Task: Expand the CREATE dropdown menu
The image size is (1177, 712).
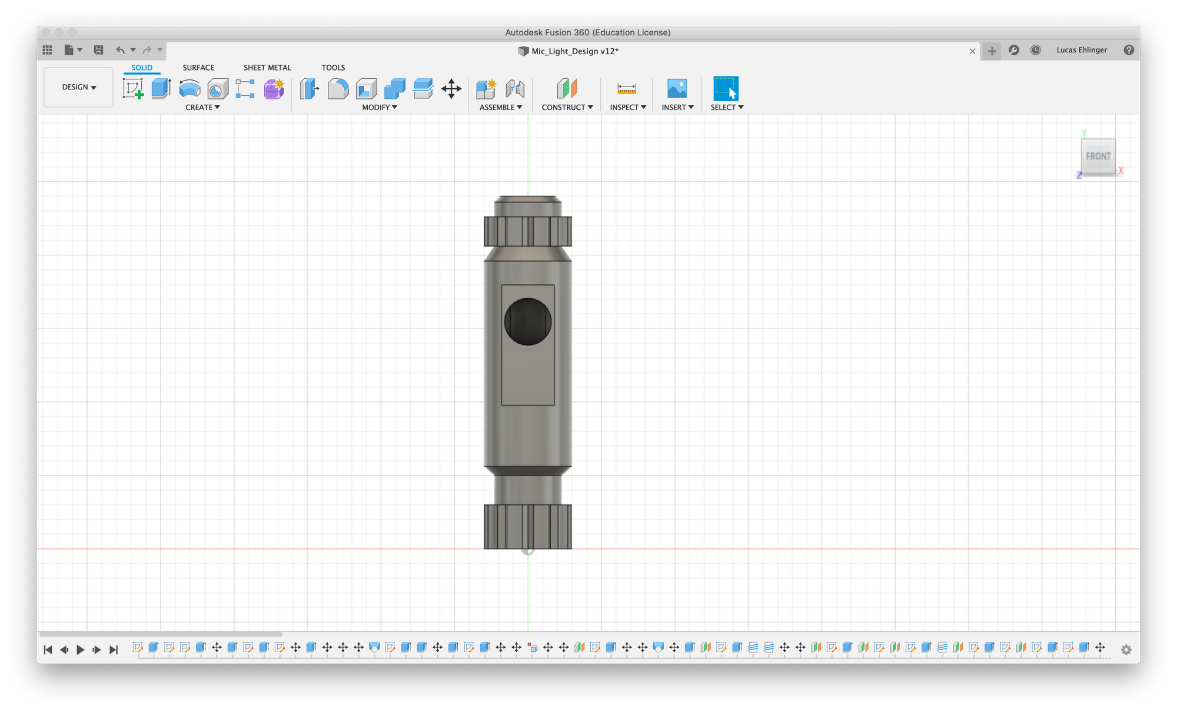Action: point(201,107)
